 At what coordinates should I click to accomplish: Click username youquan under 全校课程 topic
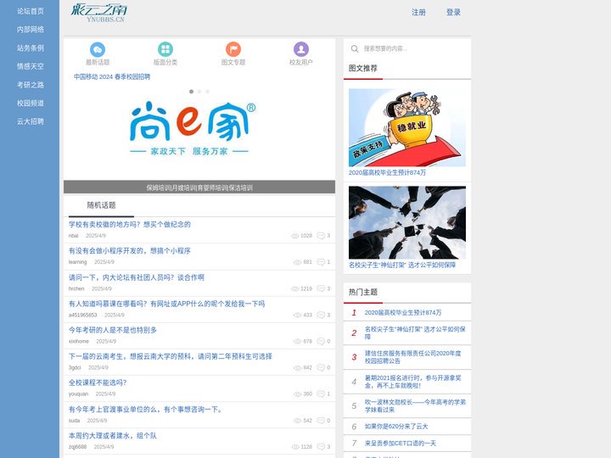pyautogui.click(x=78, y=394)
